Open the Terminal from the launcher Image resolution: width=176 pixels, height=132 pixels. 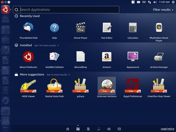pos(6,111)
